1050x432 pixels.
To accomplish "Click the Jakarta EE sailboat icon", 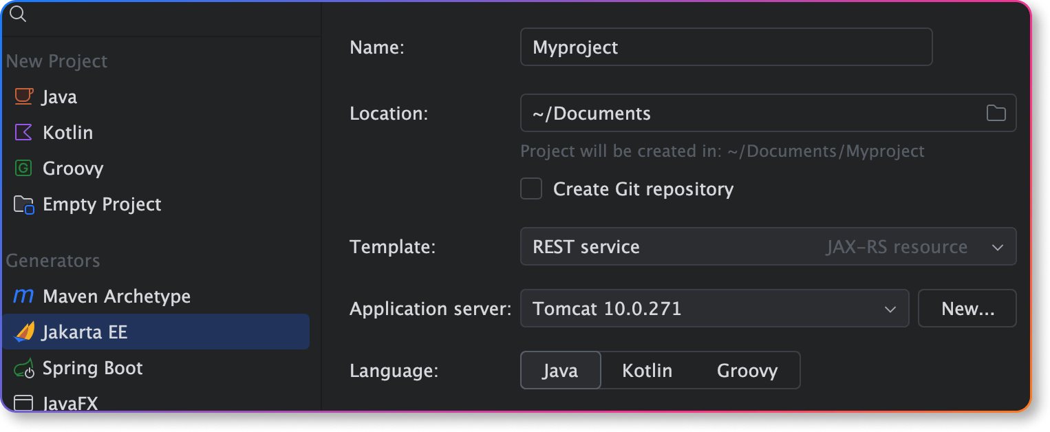I will coord(24,332).
